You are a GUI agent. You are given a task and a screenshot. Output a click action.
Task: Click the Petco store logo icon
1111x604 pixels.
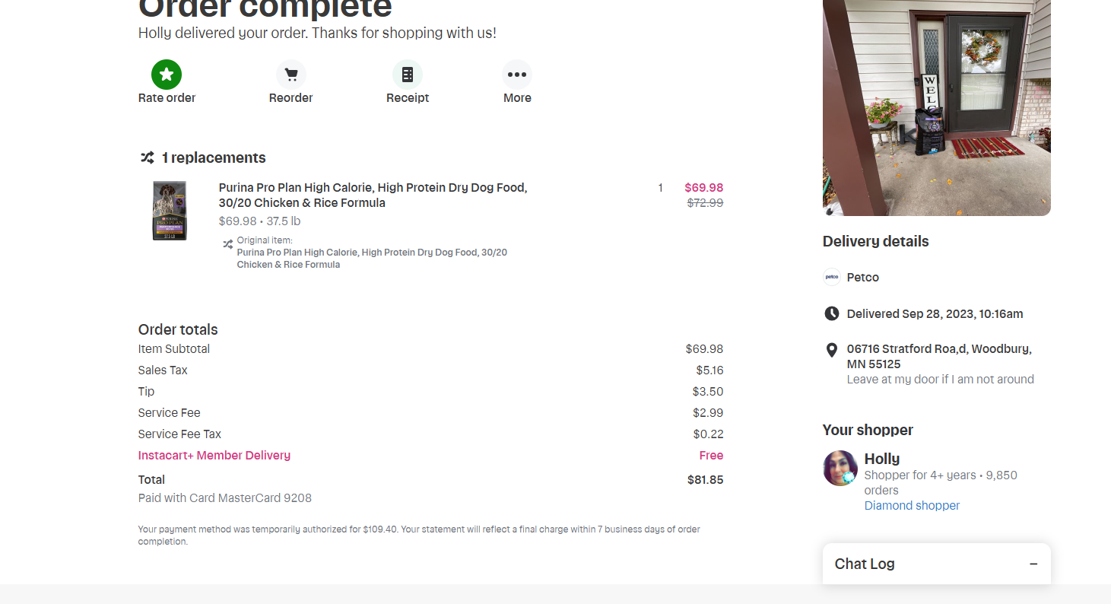click(831, 277)
